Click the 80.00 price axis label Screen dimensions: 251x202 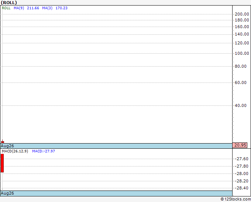(241, 66)
